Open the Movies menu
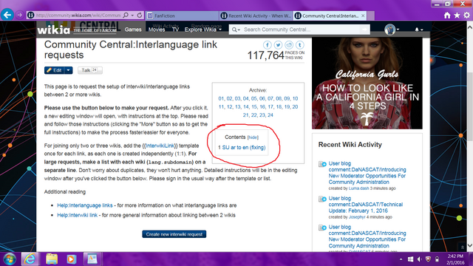The width and height of the screenshot is (473, 266). (x=157, y=30)
